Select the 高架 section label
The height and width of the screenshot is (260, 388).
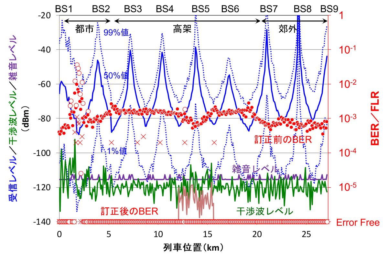coord(182,29)
